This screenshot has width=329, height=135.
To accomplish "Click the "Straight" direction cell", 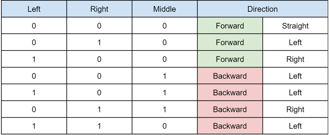I will coord(295,26).
